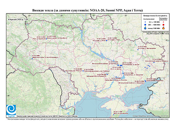Image resolution: width=175 pixels, height=124 pixels.
Task: Click the blue marker at Маріуполь
Action: tap(145, 81)
